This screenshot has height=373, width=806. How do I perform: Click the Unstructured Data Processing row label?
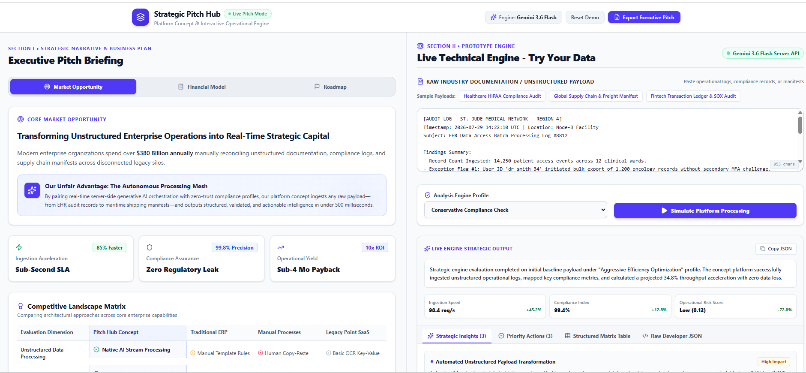click(x=42, y=353)
